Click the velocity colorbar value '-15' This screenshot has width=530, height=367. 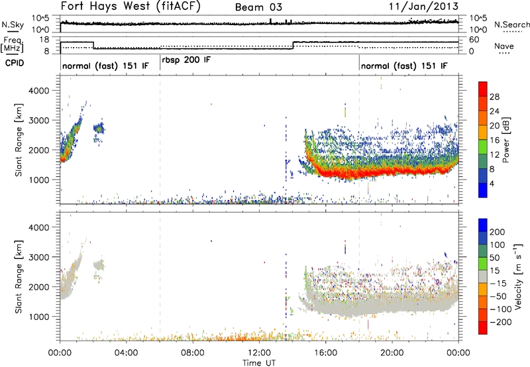point(498,284)
